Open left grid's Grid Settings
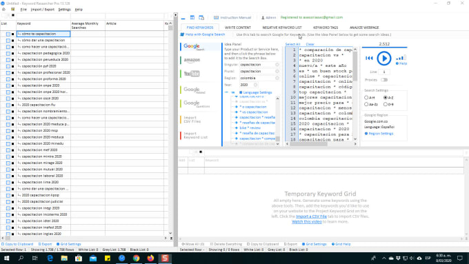Image resolution: width=469 pixels, height=264 pixels. (69, 244)
